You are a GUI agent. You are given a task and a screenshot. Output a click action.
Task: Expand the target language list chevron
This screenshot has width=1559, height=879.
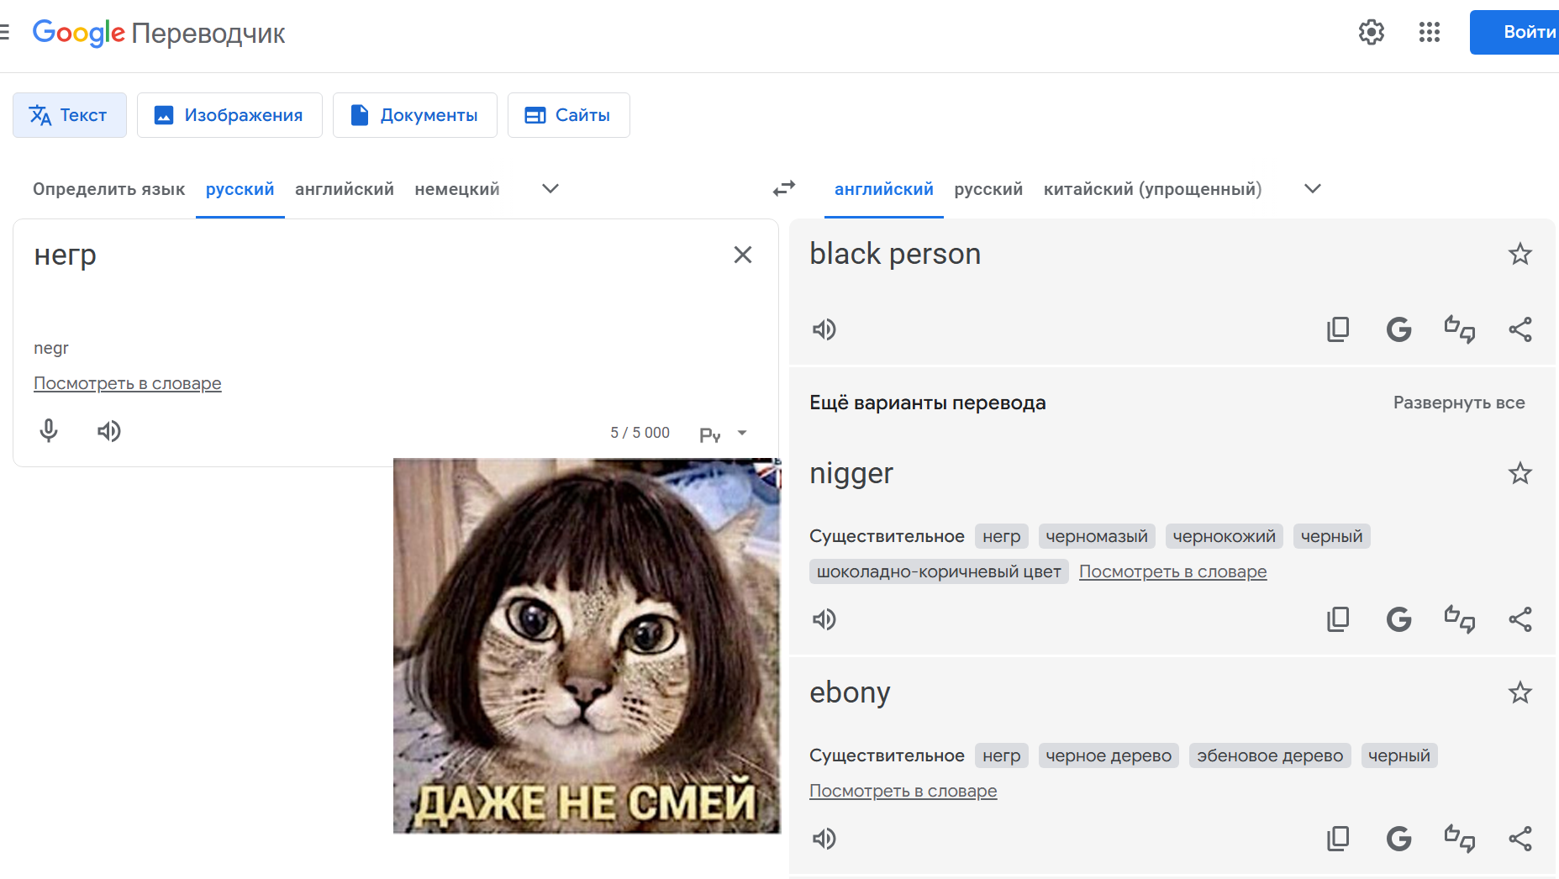1312,189
